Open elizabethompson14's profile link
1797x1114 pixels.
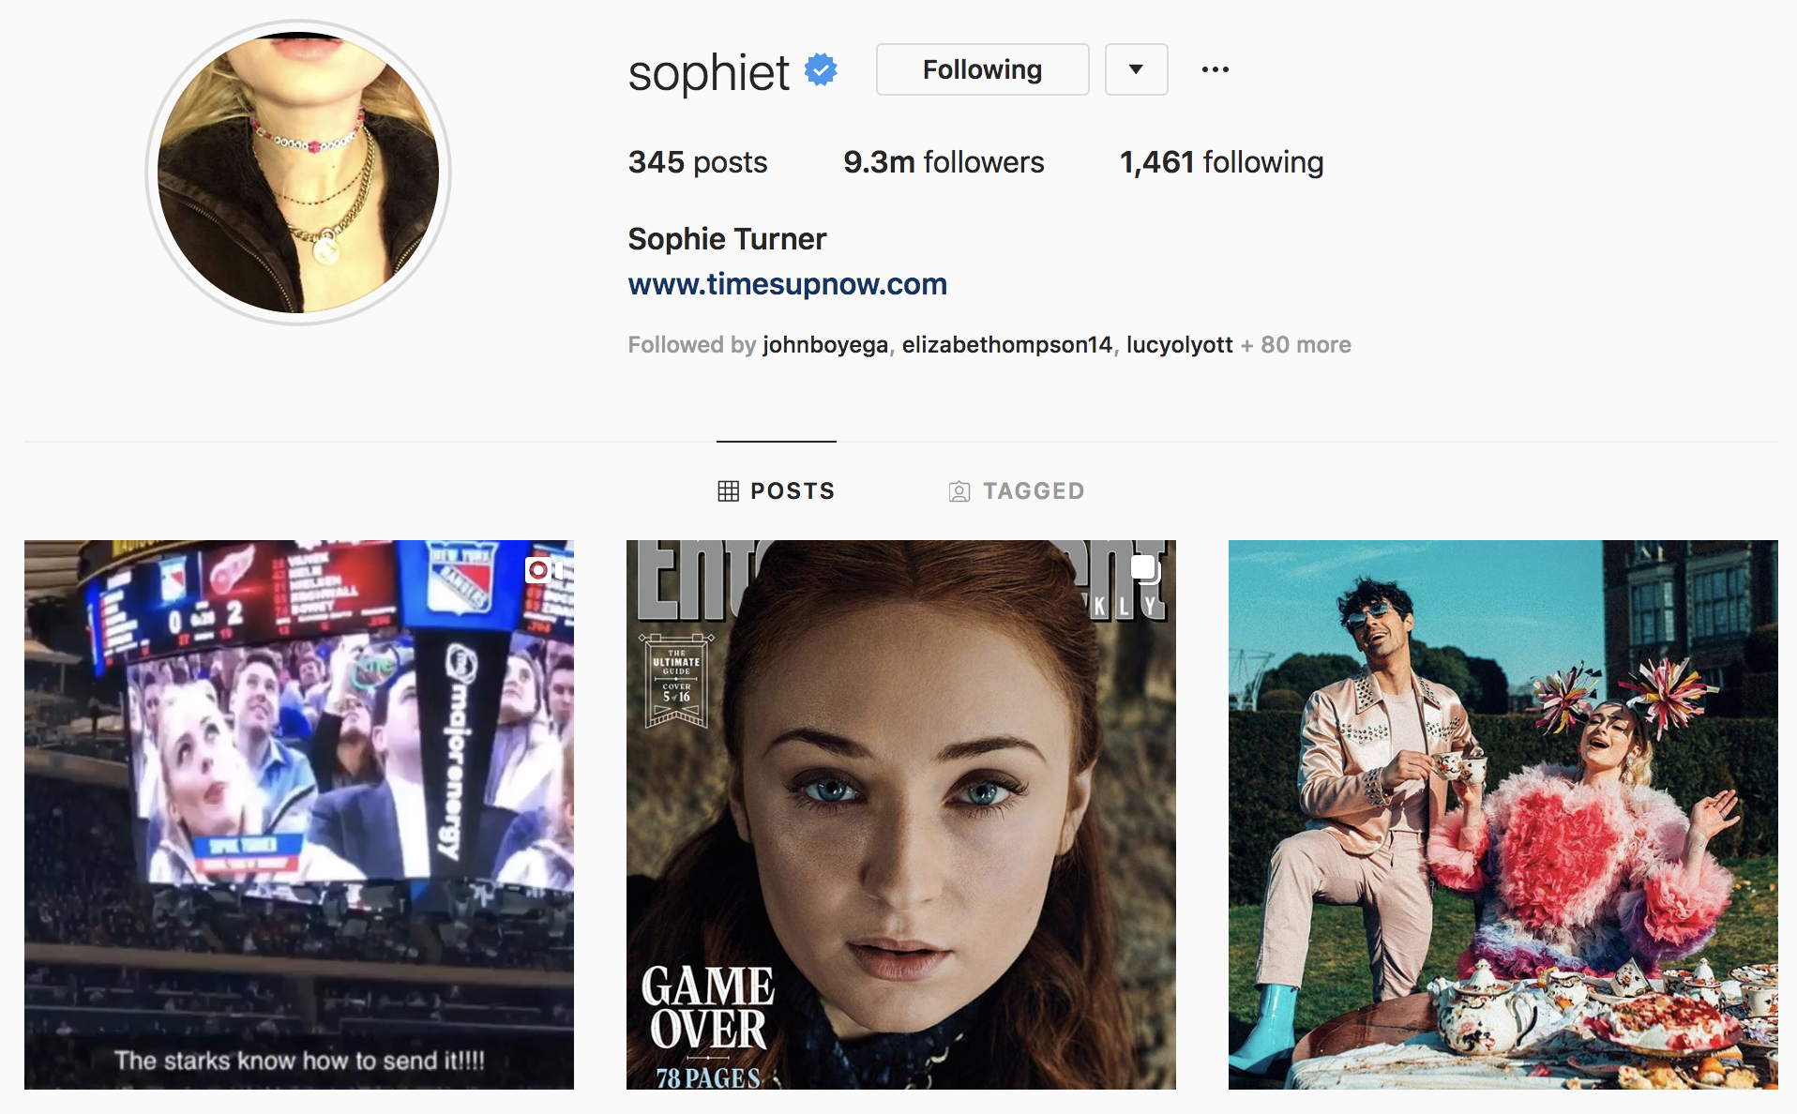tap(1007, 345)
